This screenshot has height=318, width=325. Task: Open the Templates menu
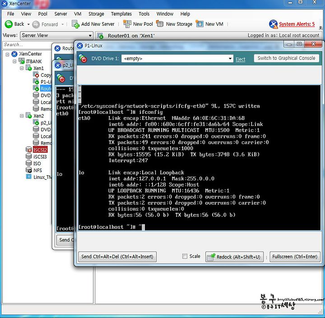pyautogui.click(x=121, y=14)
